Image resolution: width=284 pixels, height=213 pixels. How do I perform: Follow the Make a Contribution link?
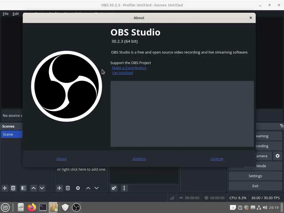(129, 68)
